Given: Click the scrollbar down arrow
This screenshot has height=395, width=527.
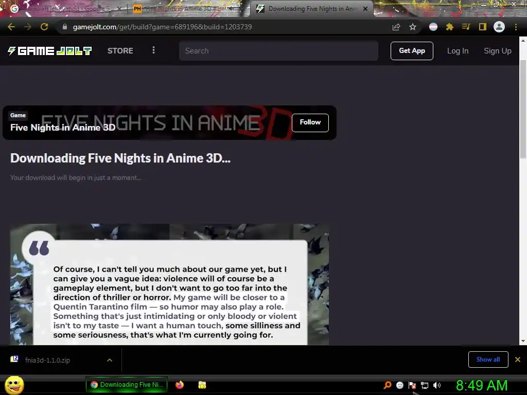Looking at the screenshot, I should (523, 341).
